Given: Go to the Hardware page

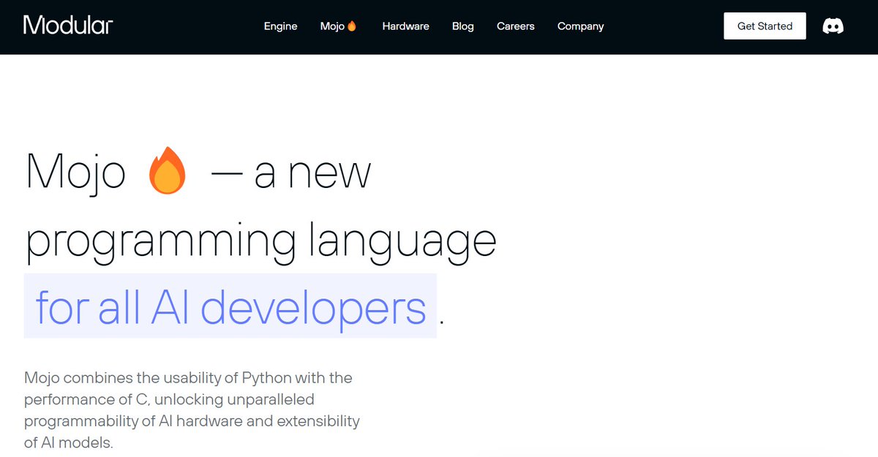Looking at the screenshot, I should pyautogui.click(x=405, y=26).
